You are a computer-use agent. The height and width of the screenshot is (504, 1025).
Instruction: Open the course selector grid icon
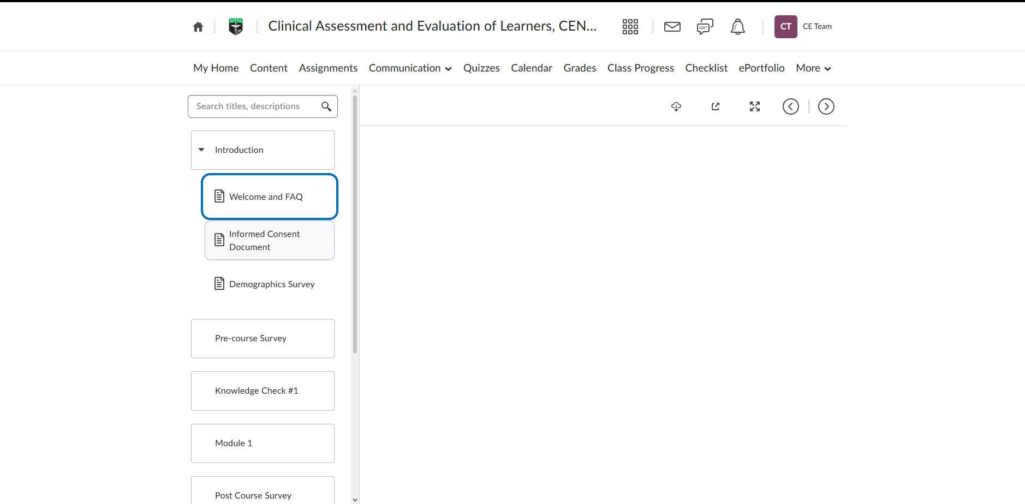pyautogui.click(x=630, y=27)
